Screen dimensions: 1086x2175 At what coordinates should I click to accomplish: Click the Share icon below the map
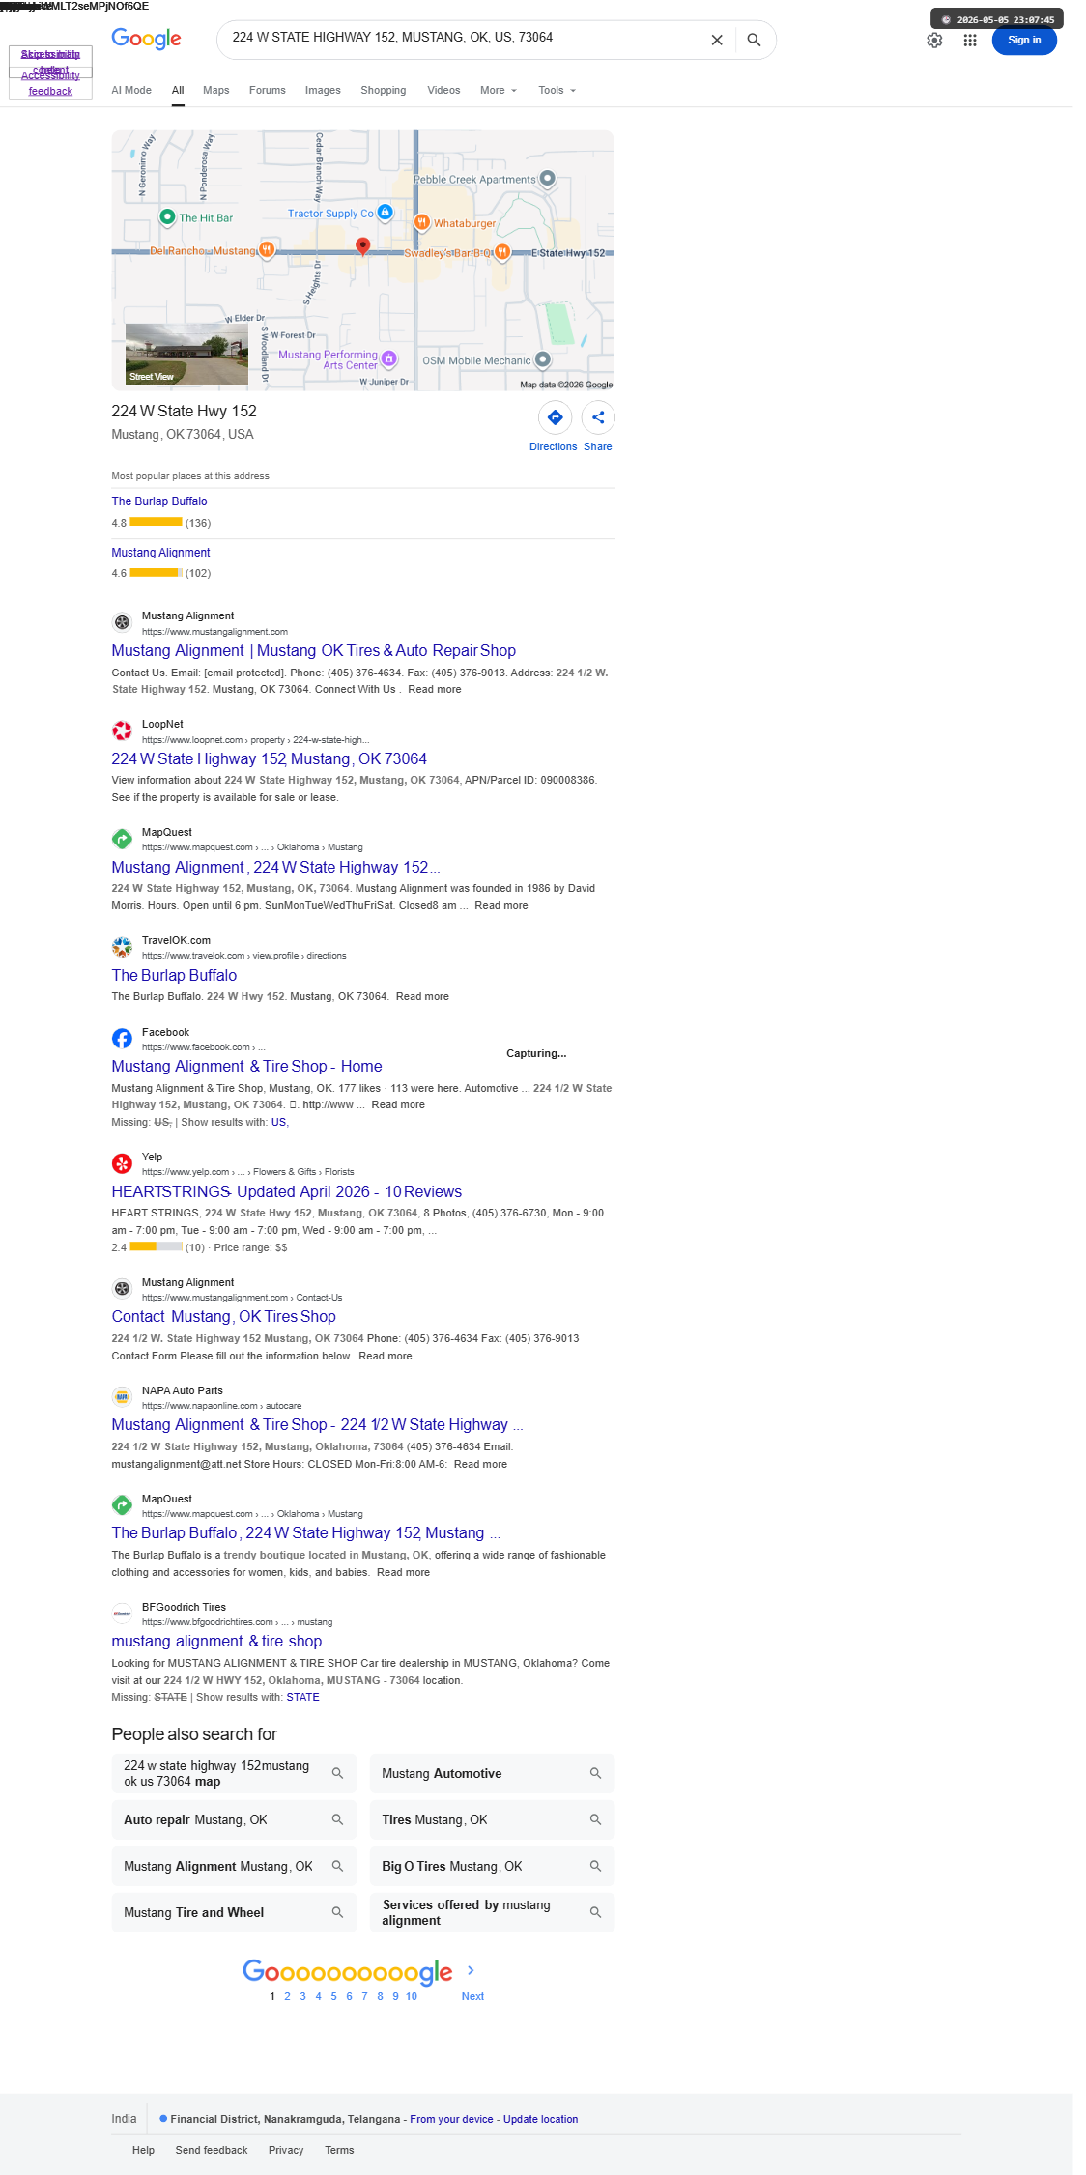coord(598,417)
